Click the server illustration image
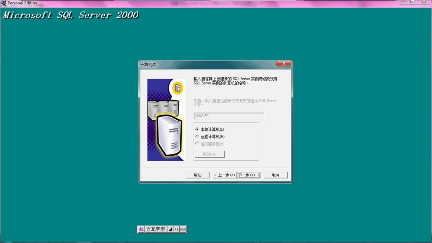Viewport: 432px width, 243px height. coord(166,120)
